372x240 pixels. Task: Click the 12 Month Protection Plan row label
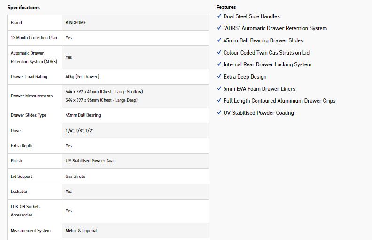pos(34,38)
